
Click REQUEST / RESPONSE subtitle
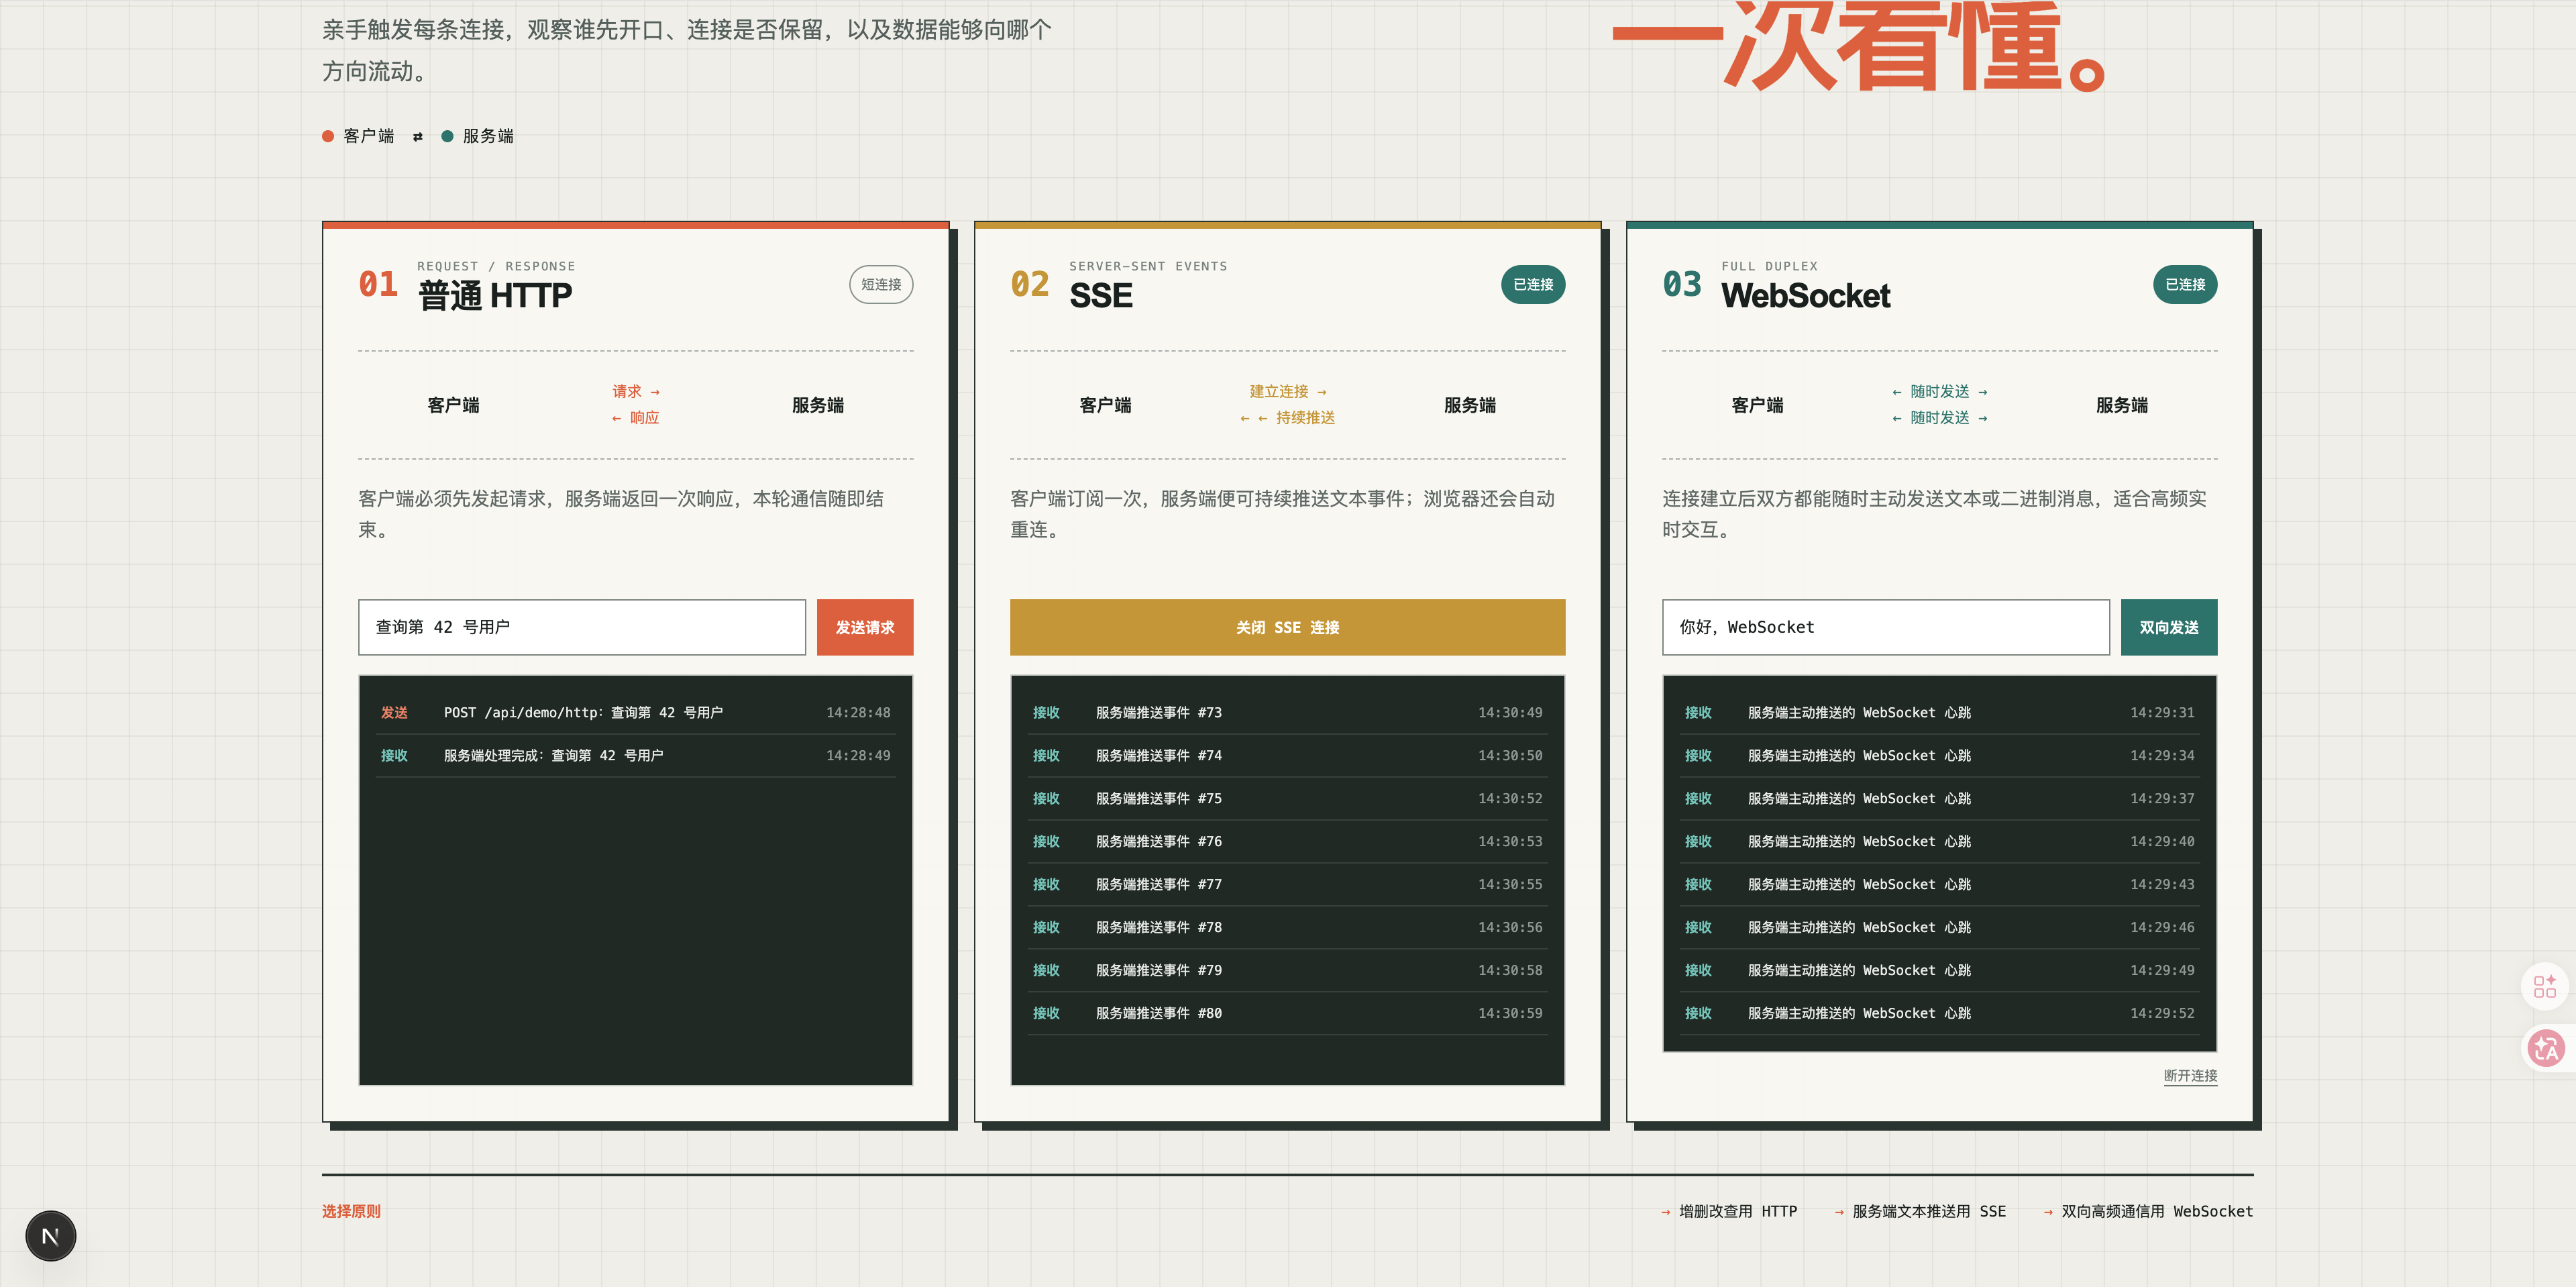coord(496,266)
